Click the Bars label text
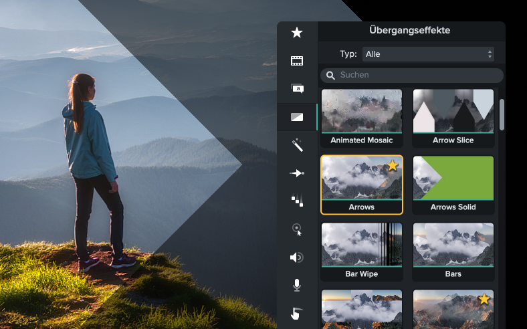527x329 pixels. [x=453, y=274]
